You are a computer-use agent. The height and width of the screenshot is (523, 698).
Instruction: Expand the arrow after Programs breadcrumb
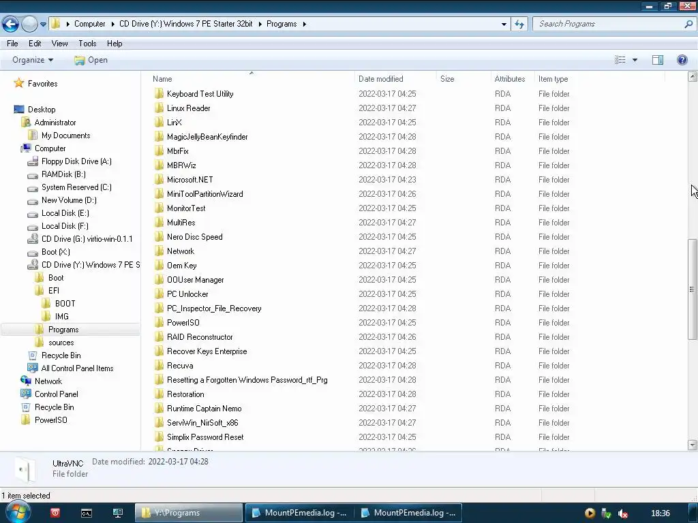tap(305, 24)
